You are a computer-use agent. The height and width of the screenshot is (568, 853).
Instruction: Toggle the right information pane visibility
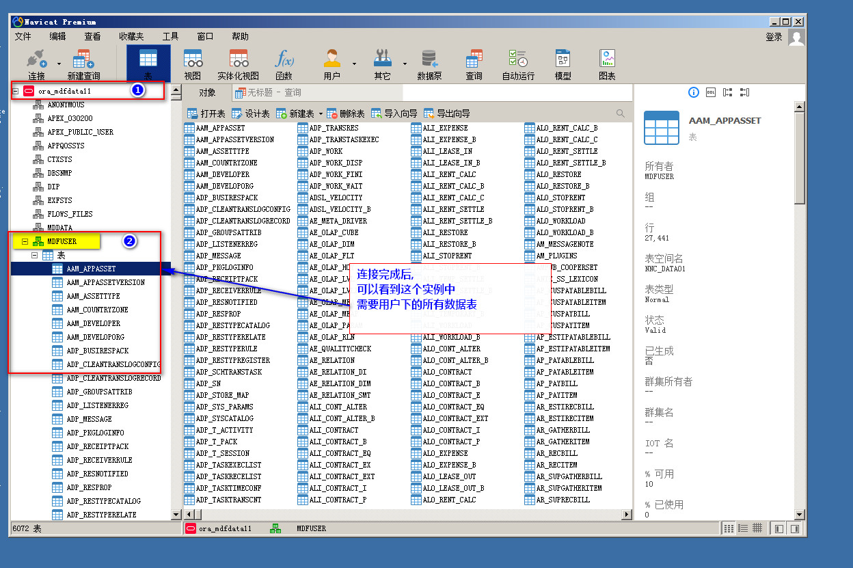(x=794, y=528)
